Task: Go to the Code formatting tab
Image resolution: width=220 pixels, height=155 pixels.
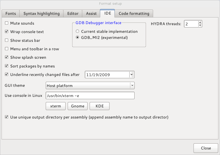Action: coord(134,13)
